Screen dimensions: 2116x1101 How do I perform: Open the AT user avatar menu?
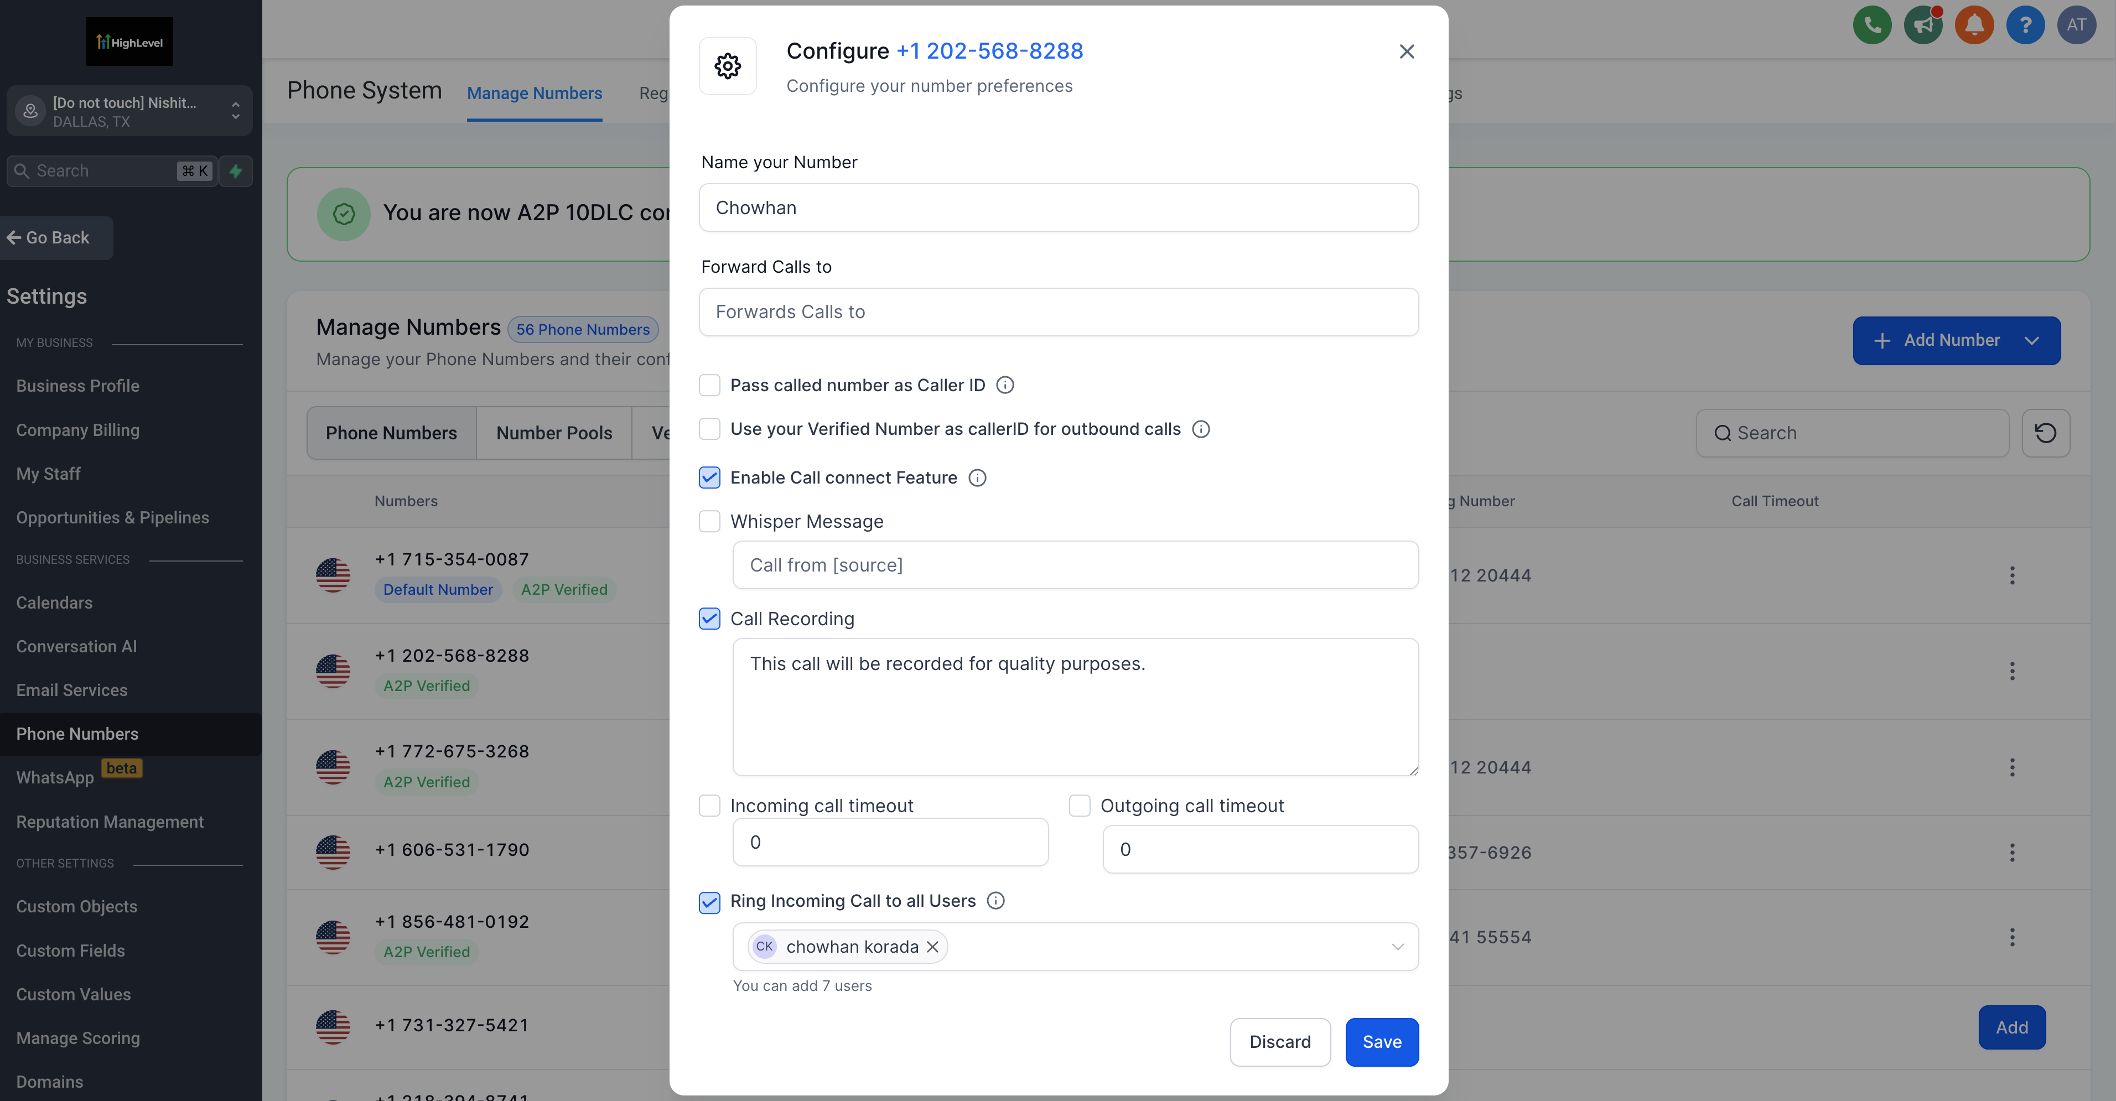click(2076, 25)
